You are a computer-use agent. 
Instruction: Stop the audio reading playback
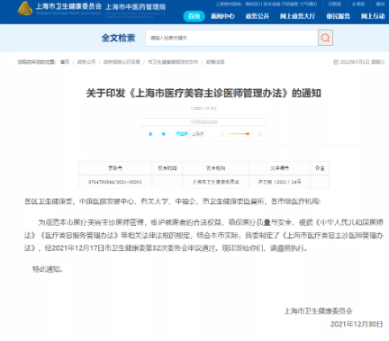point(163,134)
